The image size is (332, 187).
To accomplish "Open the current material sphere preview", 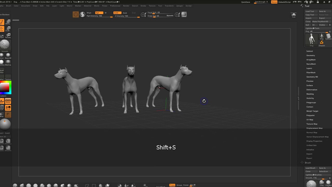I will 5,125.
